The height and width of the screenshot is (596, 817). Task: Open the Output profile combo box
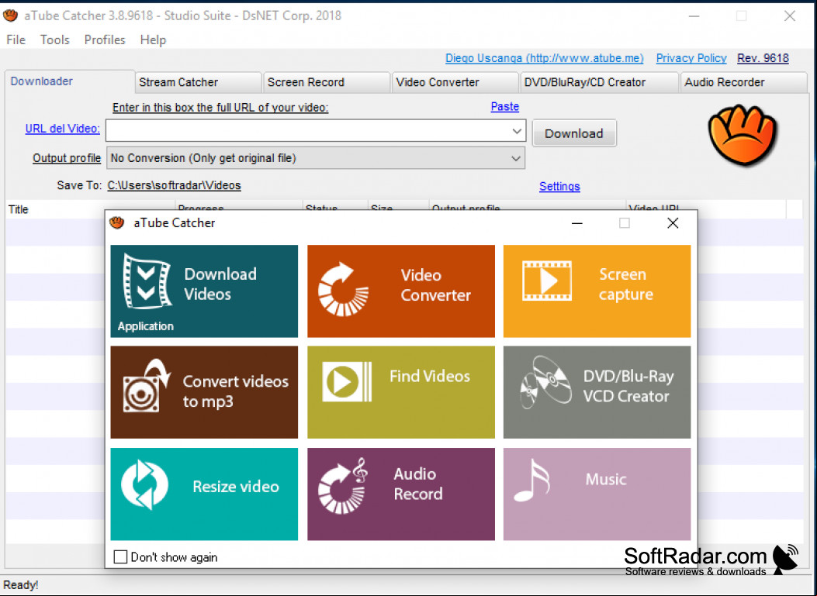(316, 157)
